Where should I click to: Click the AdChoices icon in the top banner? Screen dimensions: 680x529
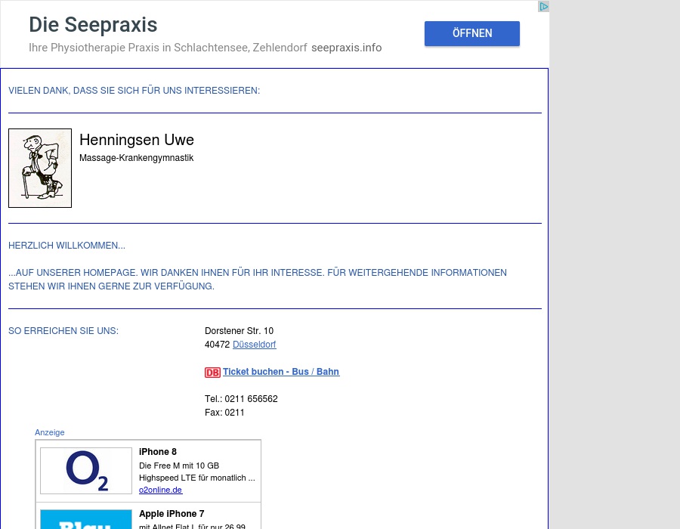coord(542,7)
